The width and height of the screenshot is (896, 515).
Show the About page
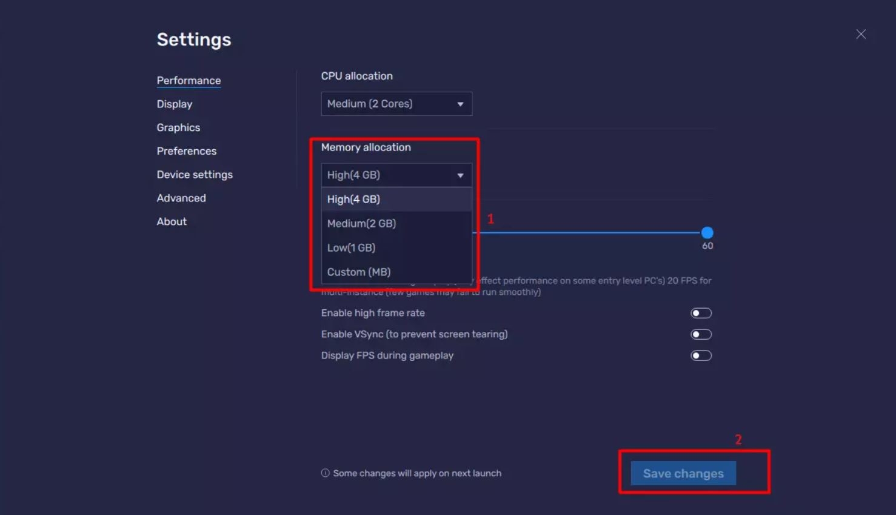172,222
